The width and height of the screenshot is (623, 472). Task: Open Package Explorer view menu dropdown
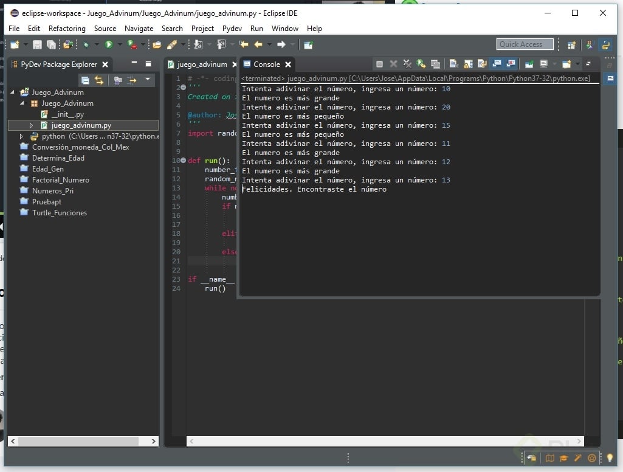[147, 80]
